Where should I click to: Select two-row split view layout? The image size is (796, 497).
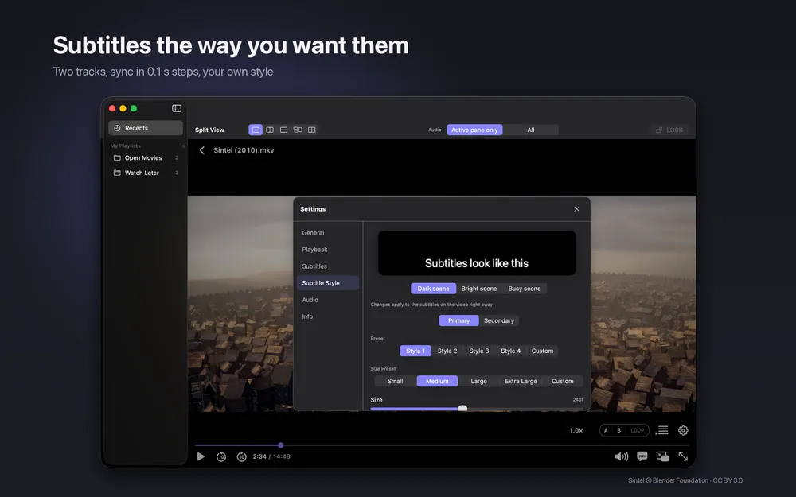tap(284, 130)
